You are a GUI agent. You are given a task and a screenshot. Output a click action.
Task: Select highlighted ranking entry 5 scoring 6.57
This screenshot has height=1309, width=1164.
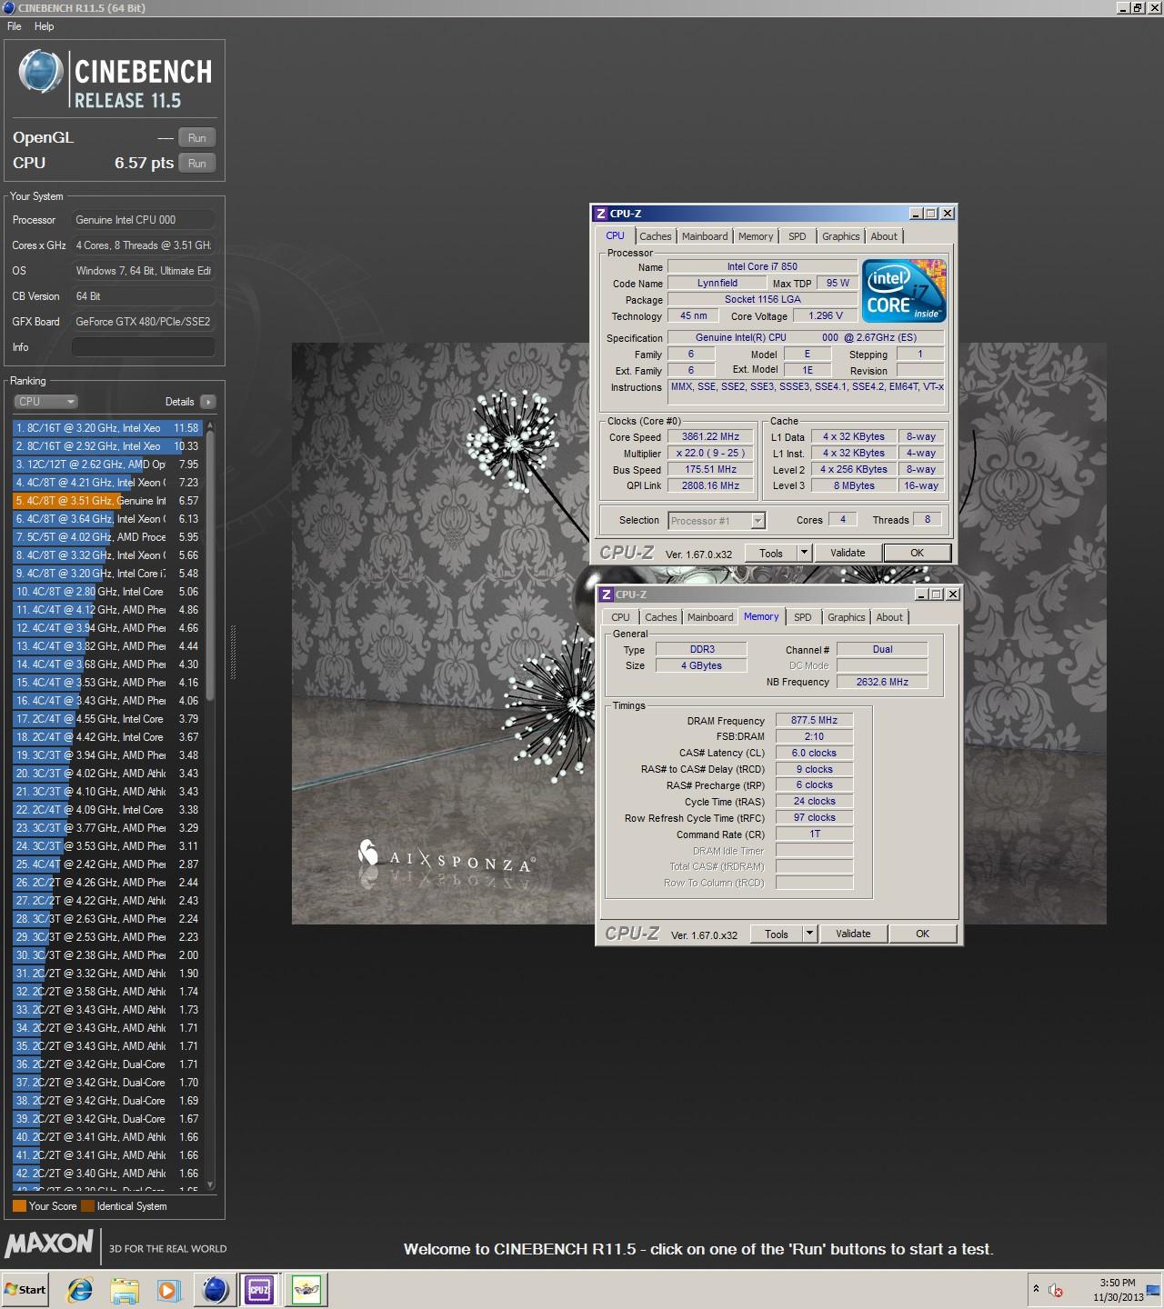pos(107,501)
